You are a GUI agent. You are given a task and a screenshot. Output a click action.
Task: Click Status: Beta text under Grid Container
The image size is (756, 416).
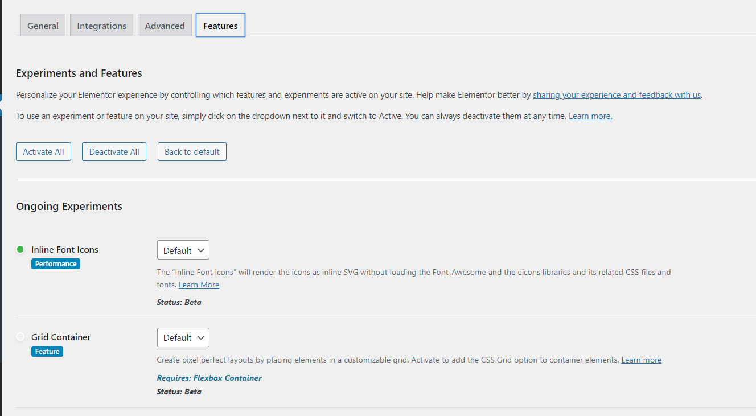coord(179,392)
